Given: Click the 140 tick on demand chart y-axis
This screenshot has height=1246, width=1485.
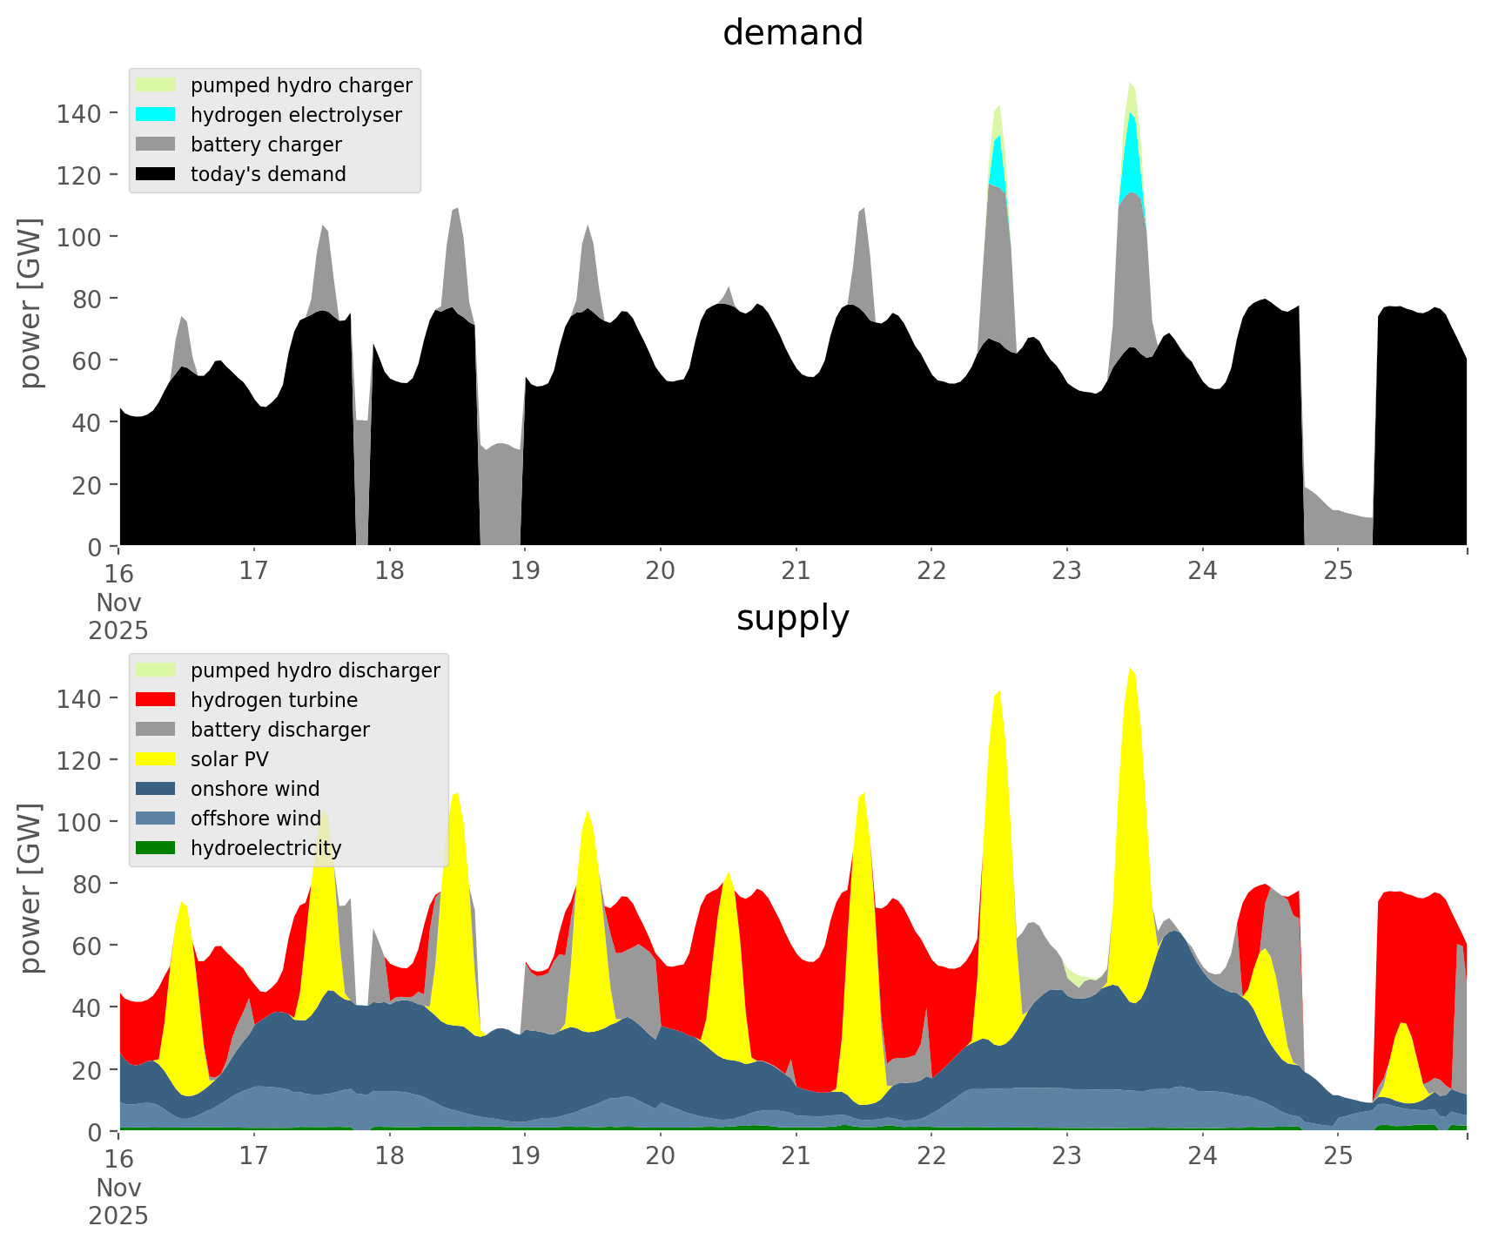Looking at the screenshot, I should [x=79, y=113].
